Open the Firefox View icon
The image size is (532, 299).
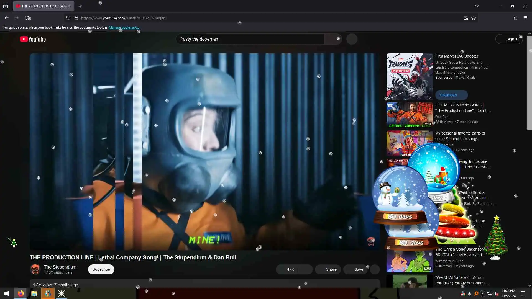pos(6,6)
